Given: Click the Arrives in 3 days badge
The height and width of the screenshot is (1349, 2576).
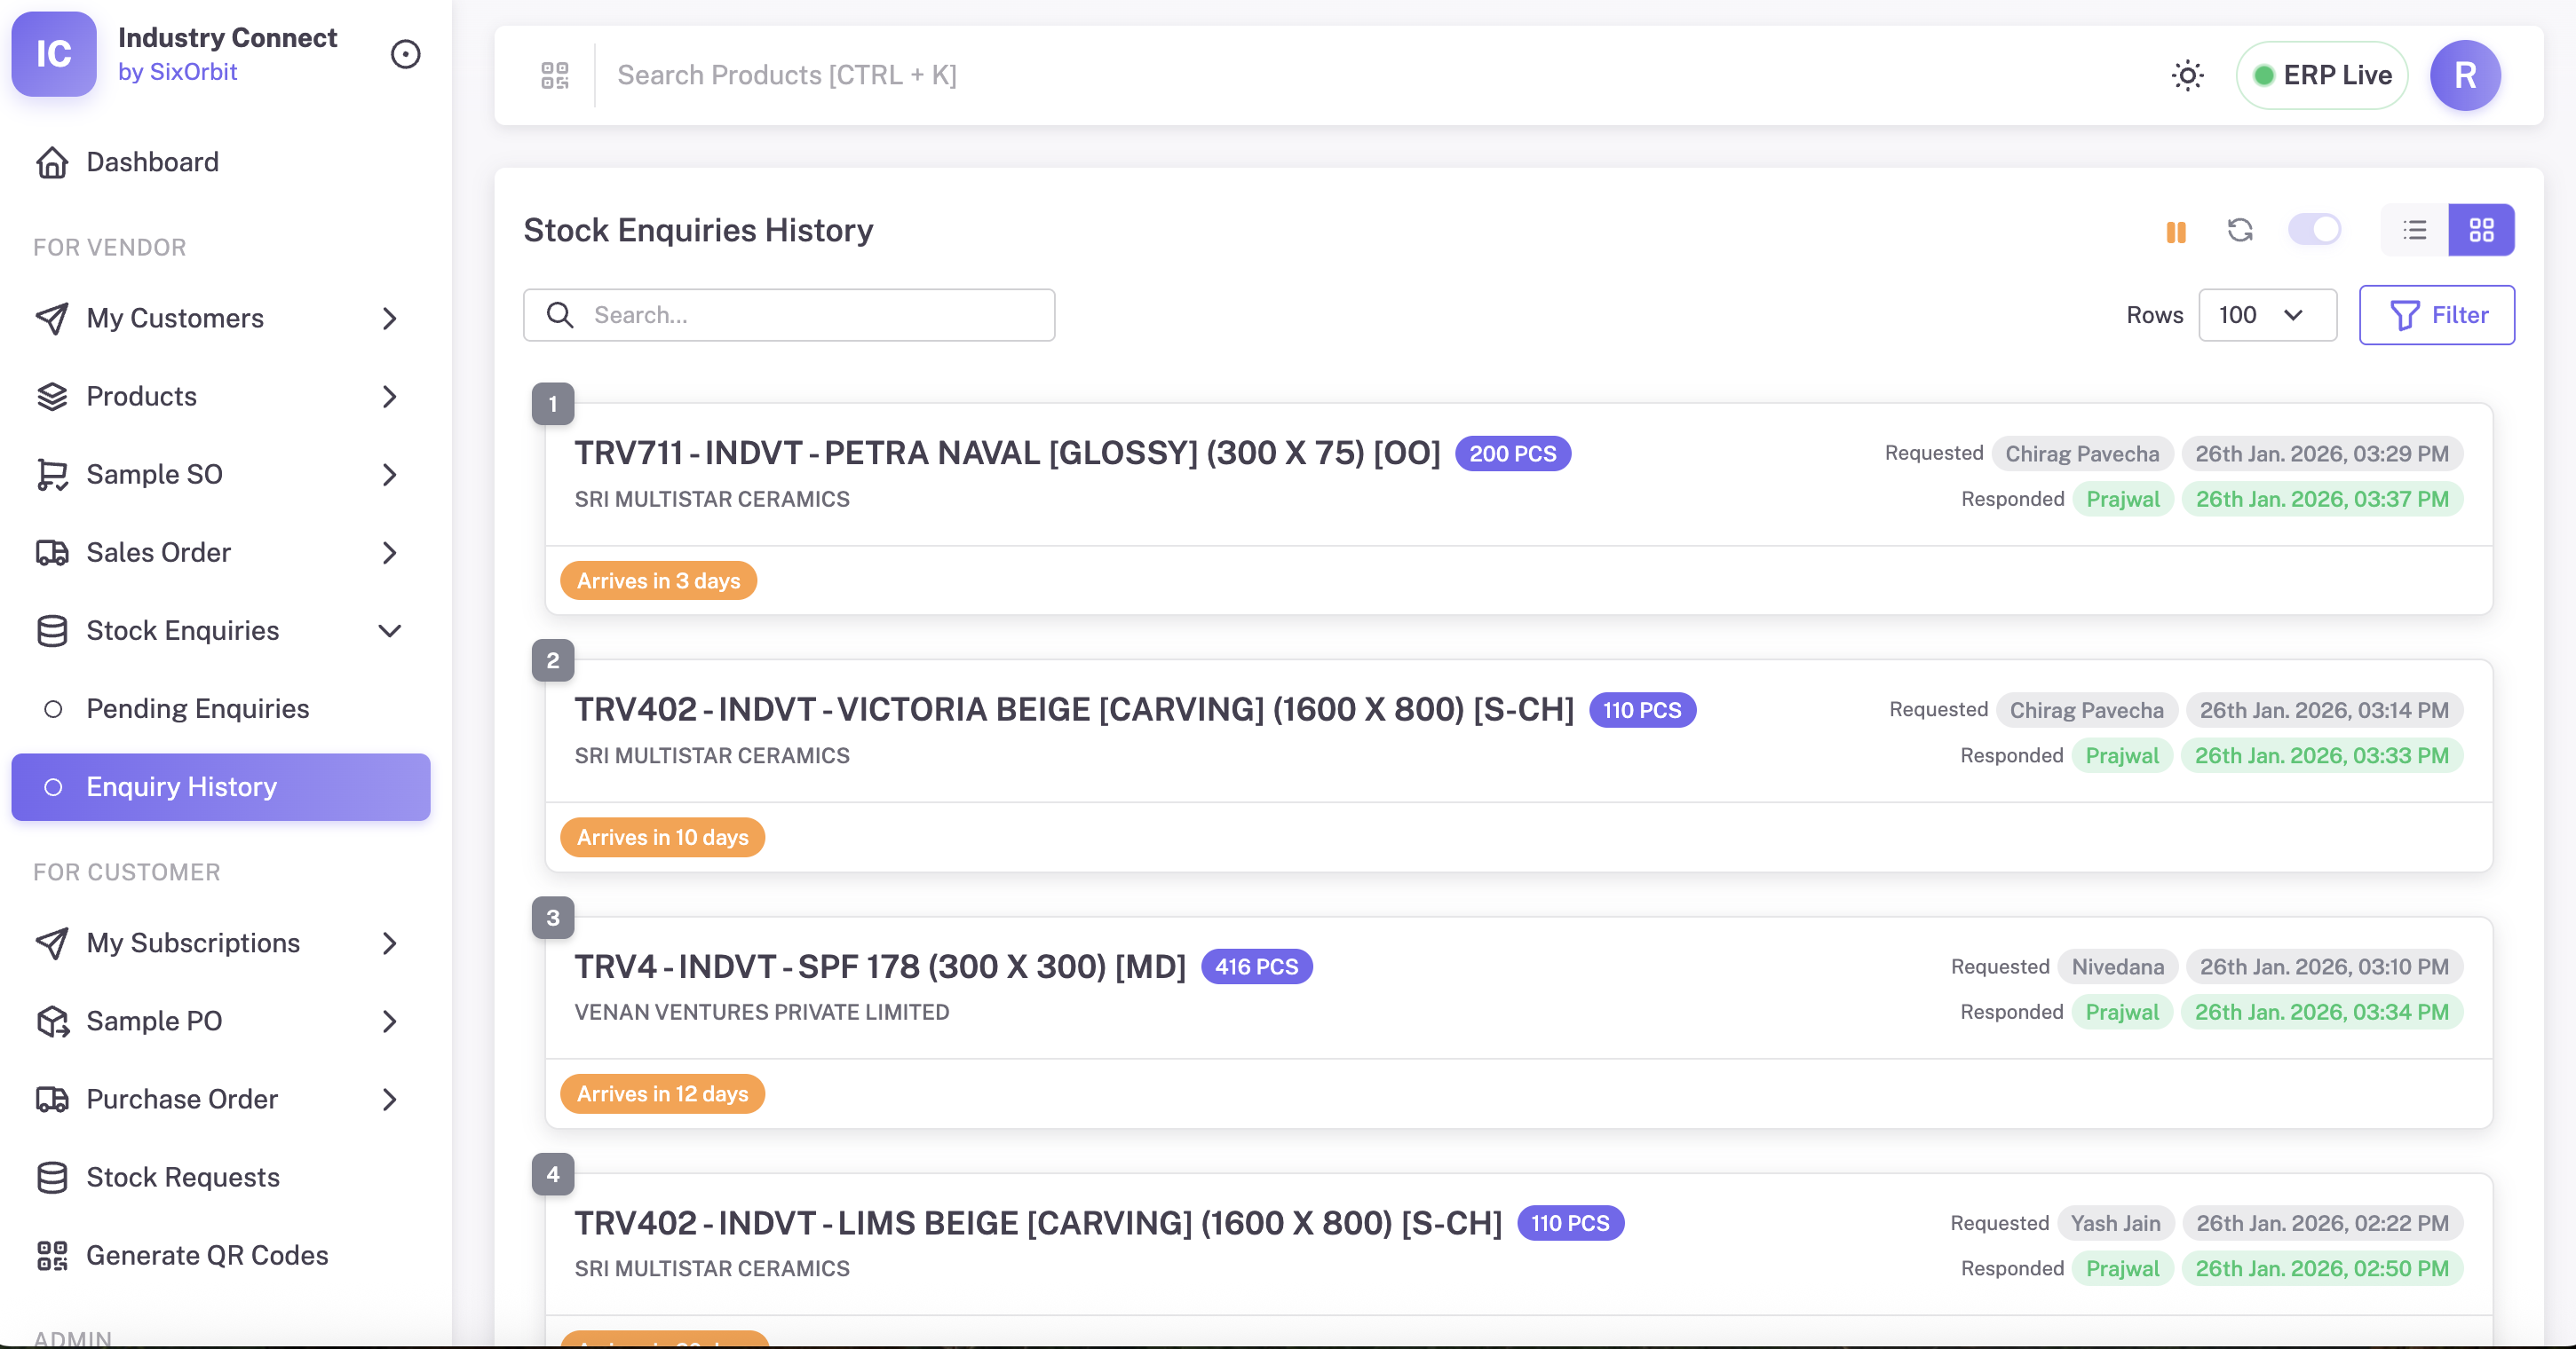Looking at the screenshot, I should [x=658, y=580].
